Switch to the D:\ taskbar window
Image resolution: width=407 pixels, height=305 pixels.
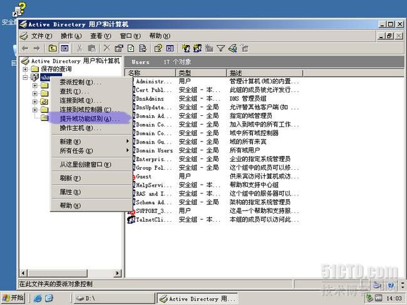[x=114, y=299]
